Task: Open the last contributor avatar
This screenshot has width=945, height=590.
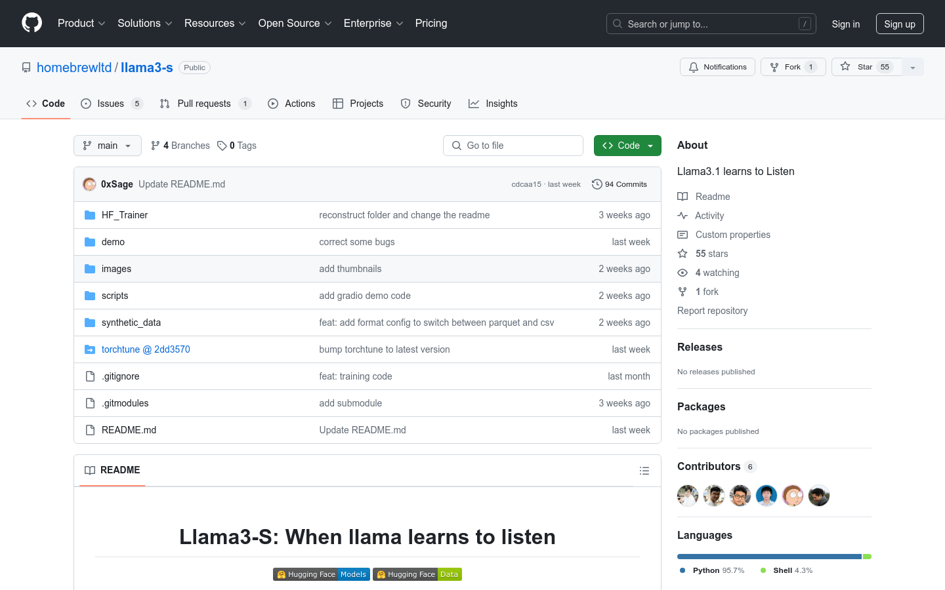Action: click(819, 496)
